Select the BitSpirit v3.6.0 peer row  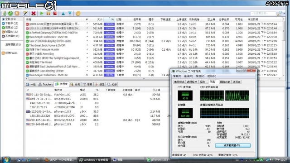(98, 99)
